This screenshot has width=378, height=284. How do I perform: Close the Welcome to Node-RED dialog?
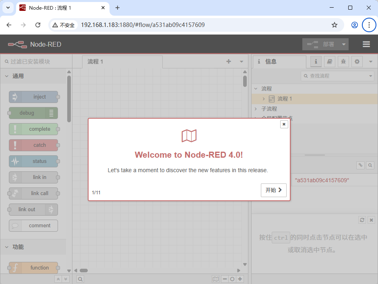coord(284,124)
